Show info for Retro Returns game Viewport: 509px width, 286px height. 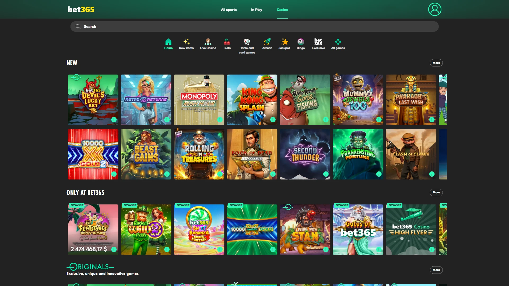coord(167,120)
